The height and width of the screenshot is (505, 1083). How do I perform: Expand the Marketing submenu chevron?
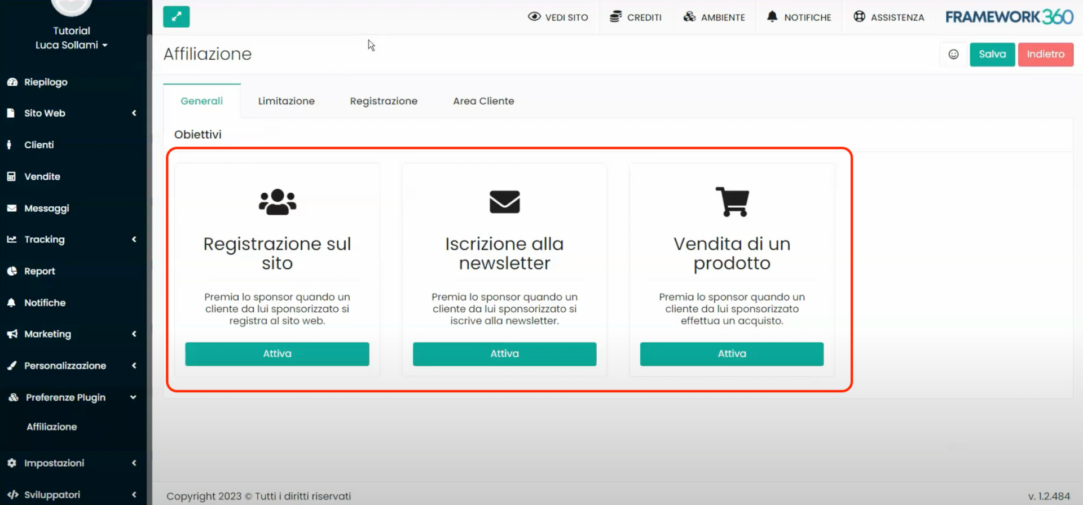coord(134,334)
